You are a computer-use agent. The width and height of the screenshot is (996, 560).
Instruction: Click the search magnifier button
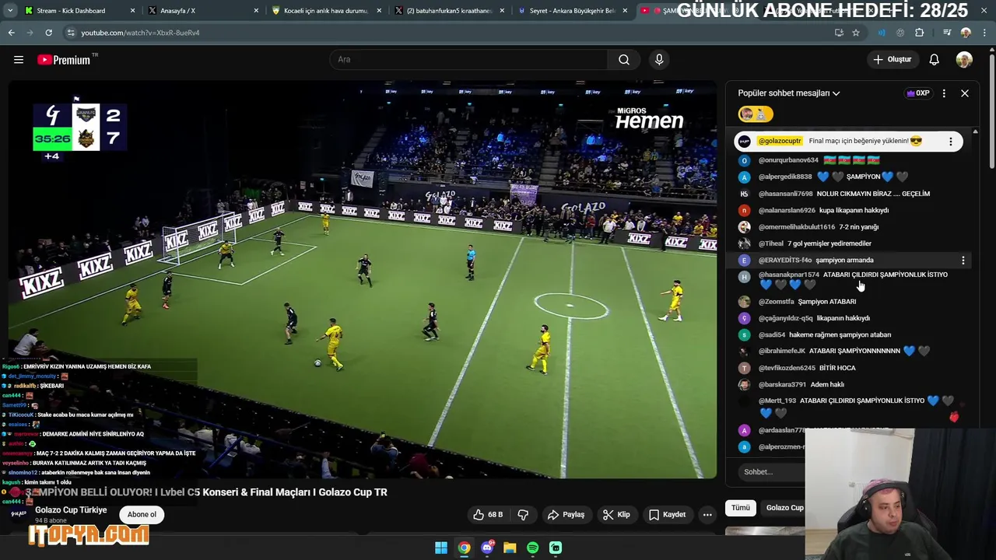pos(624,60)
